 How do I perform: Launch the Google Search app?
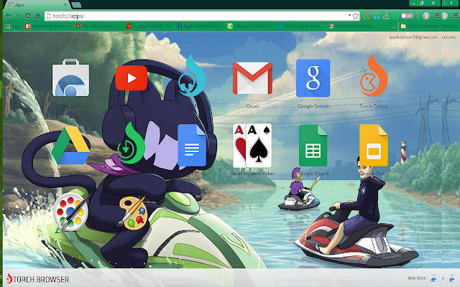tap(313, 78)
